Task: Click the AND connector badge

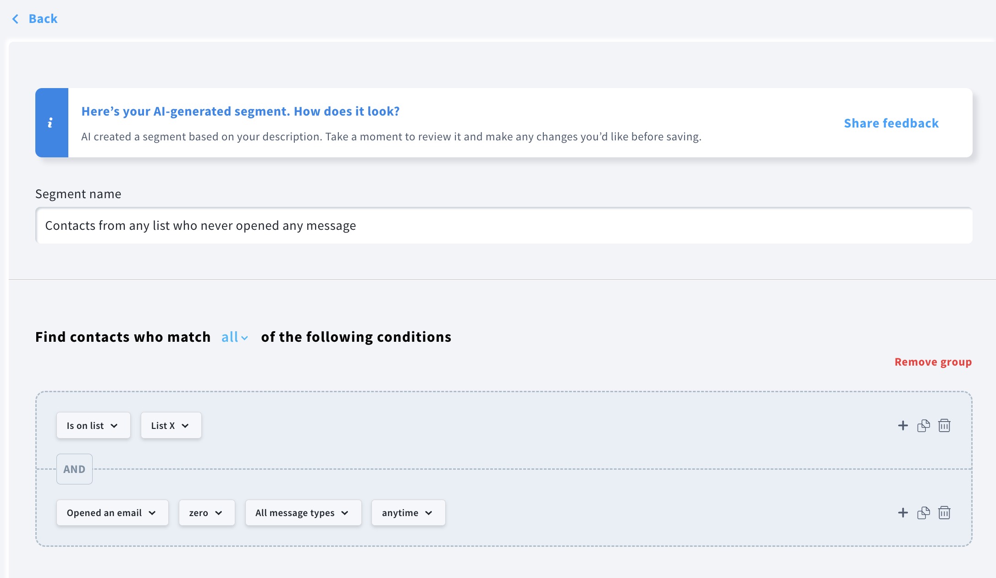Action: click(x=74, y=469)
